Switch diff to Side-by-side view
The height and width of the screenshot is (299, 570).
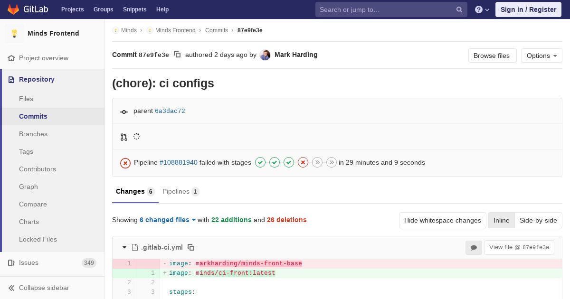click(x=538, y=220)
